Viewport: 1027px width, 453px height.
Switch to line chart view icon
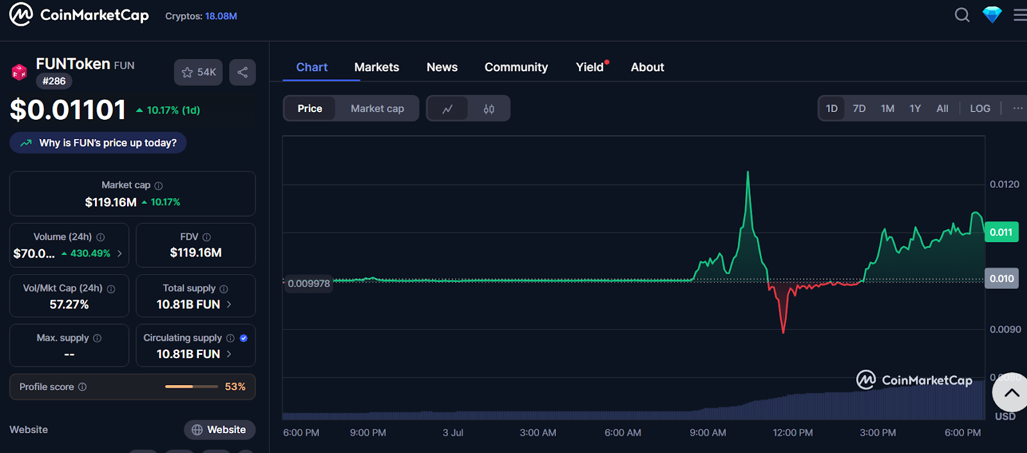pos(447,109)
